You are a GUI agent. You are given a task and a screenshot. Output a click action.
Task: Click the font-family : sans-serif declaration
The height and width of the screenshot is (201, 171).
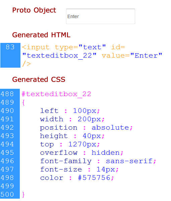pos(98,161)
